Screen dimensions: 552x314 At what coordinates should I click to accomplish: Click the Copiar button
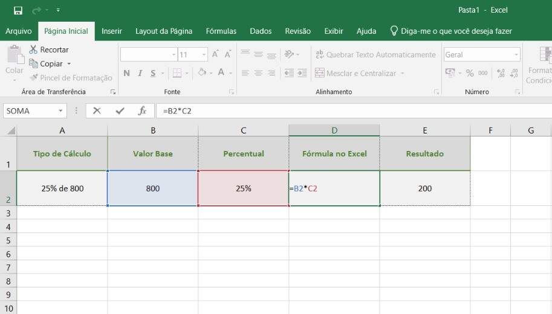[x=46, y=63]
